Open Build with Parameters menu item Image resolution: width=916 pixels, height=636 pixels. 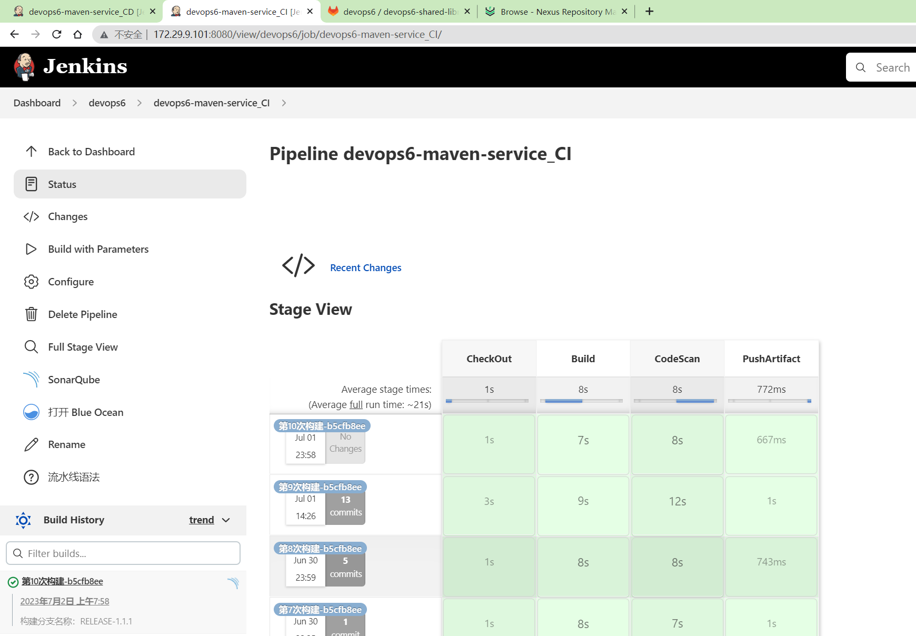pyautogui.click(x=130, y=249)
